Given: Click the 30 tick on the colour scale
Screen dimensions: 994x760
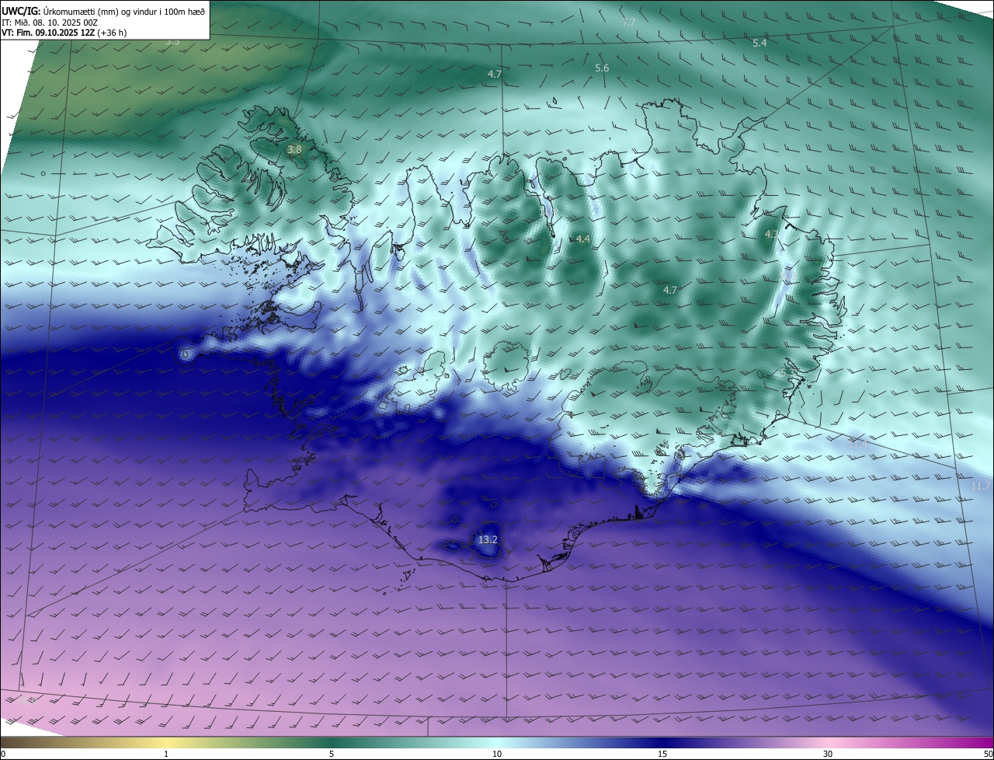Looking at the screenshot, I should (x=828, y=754).
